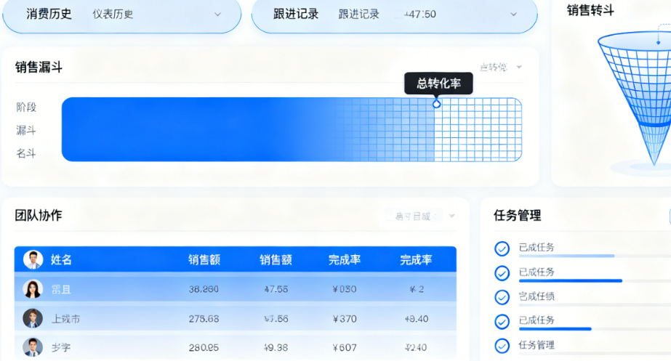
Task: Click the avatar next to 上成市
Action: click(33, 318)
